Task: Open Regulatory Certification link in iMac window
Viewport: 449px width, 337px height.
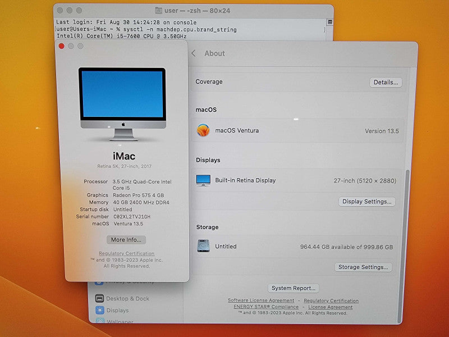Action: point(127,253)
